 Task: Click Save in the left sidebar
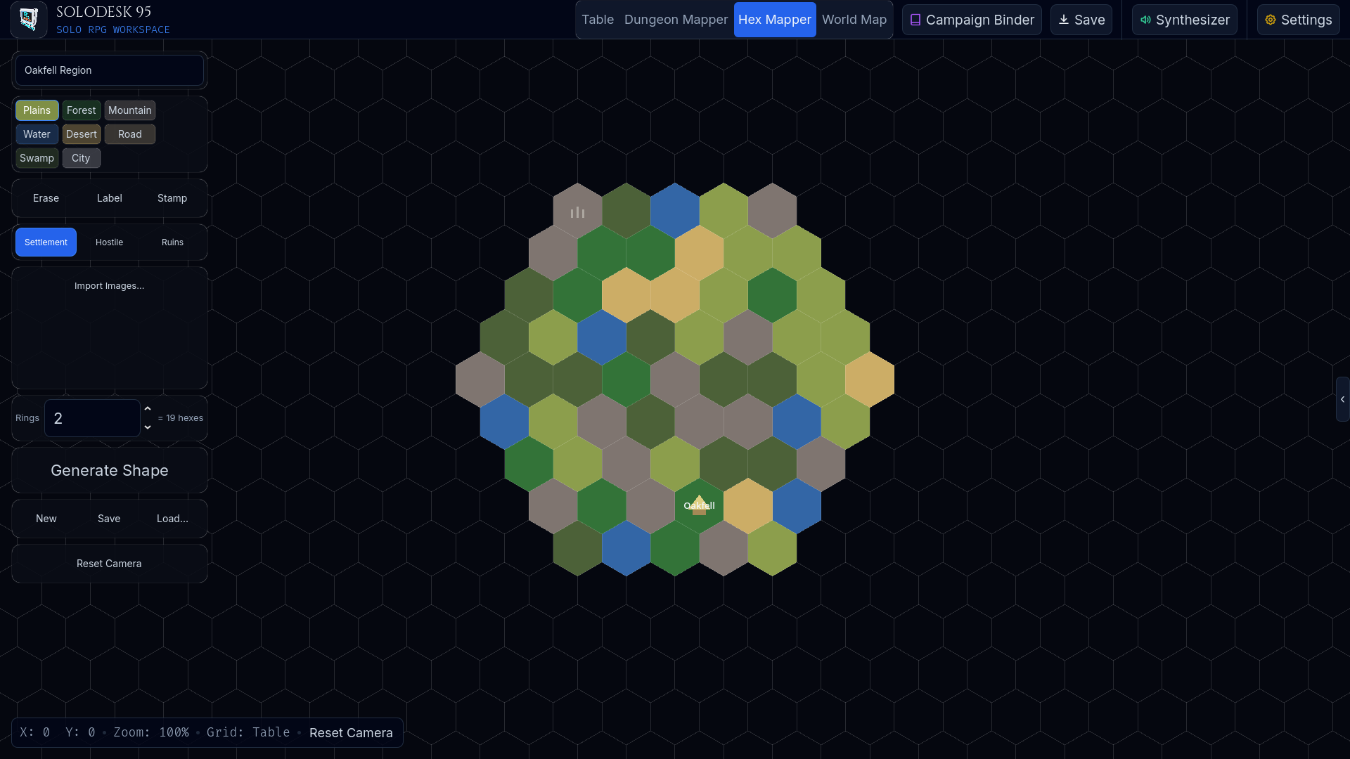(x=109, y=519)
